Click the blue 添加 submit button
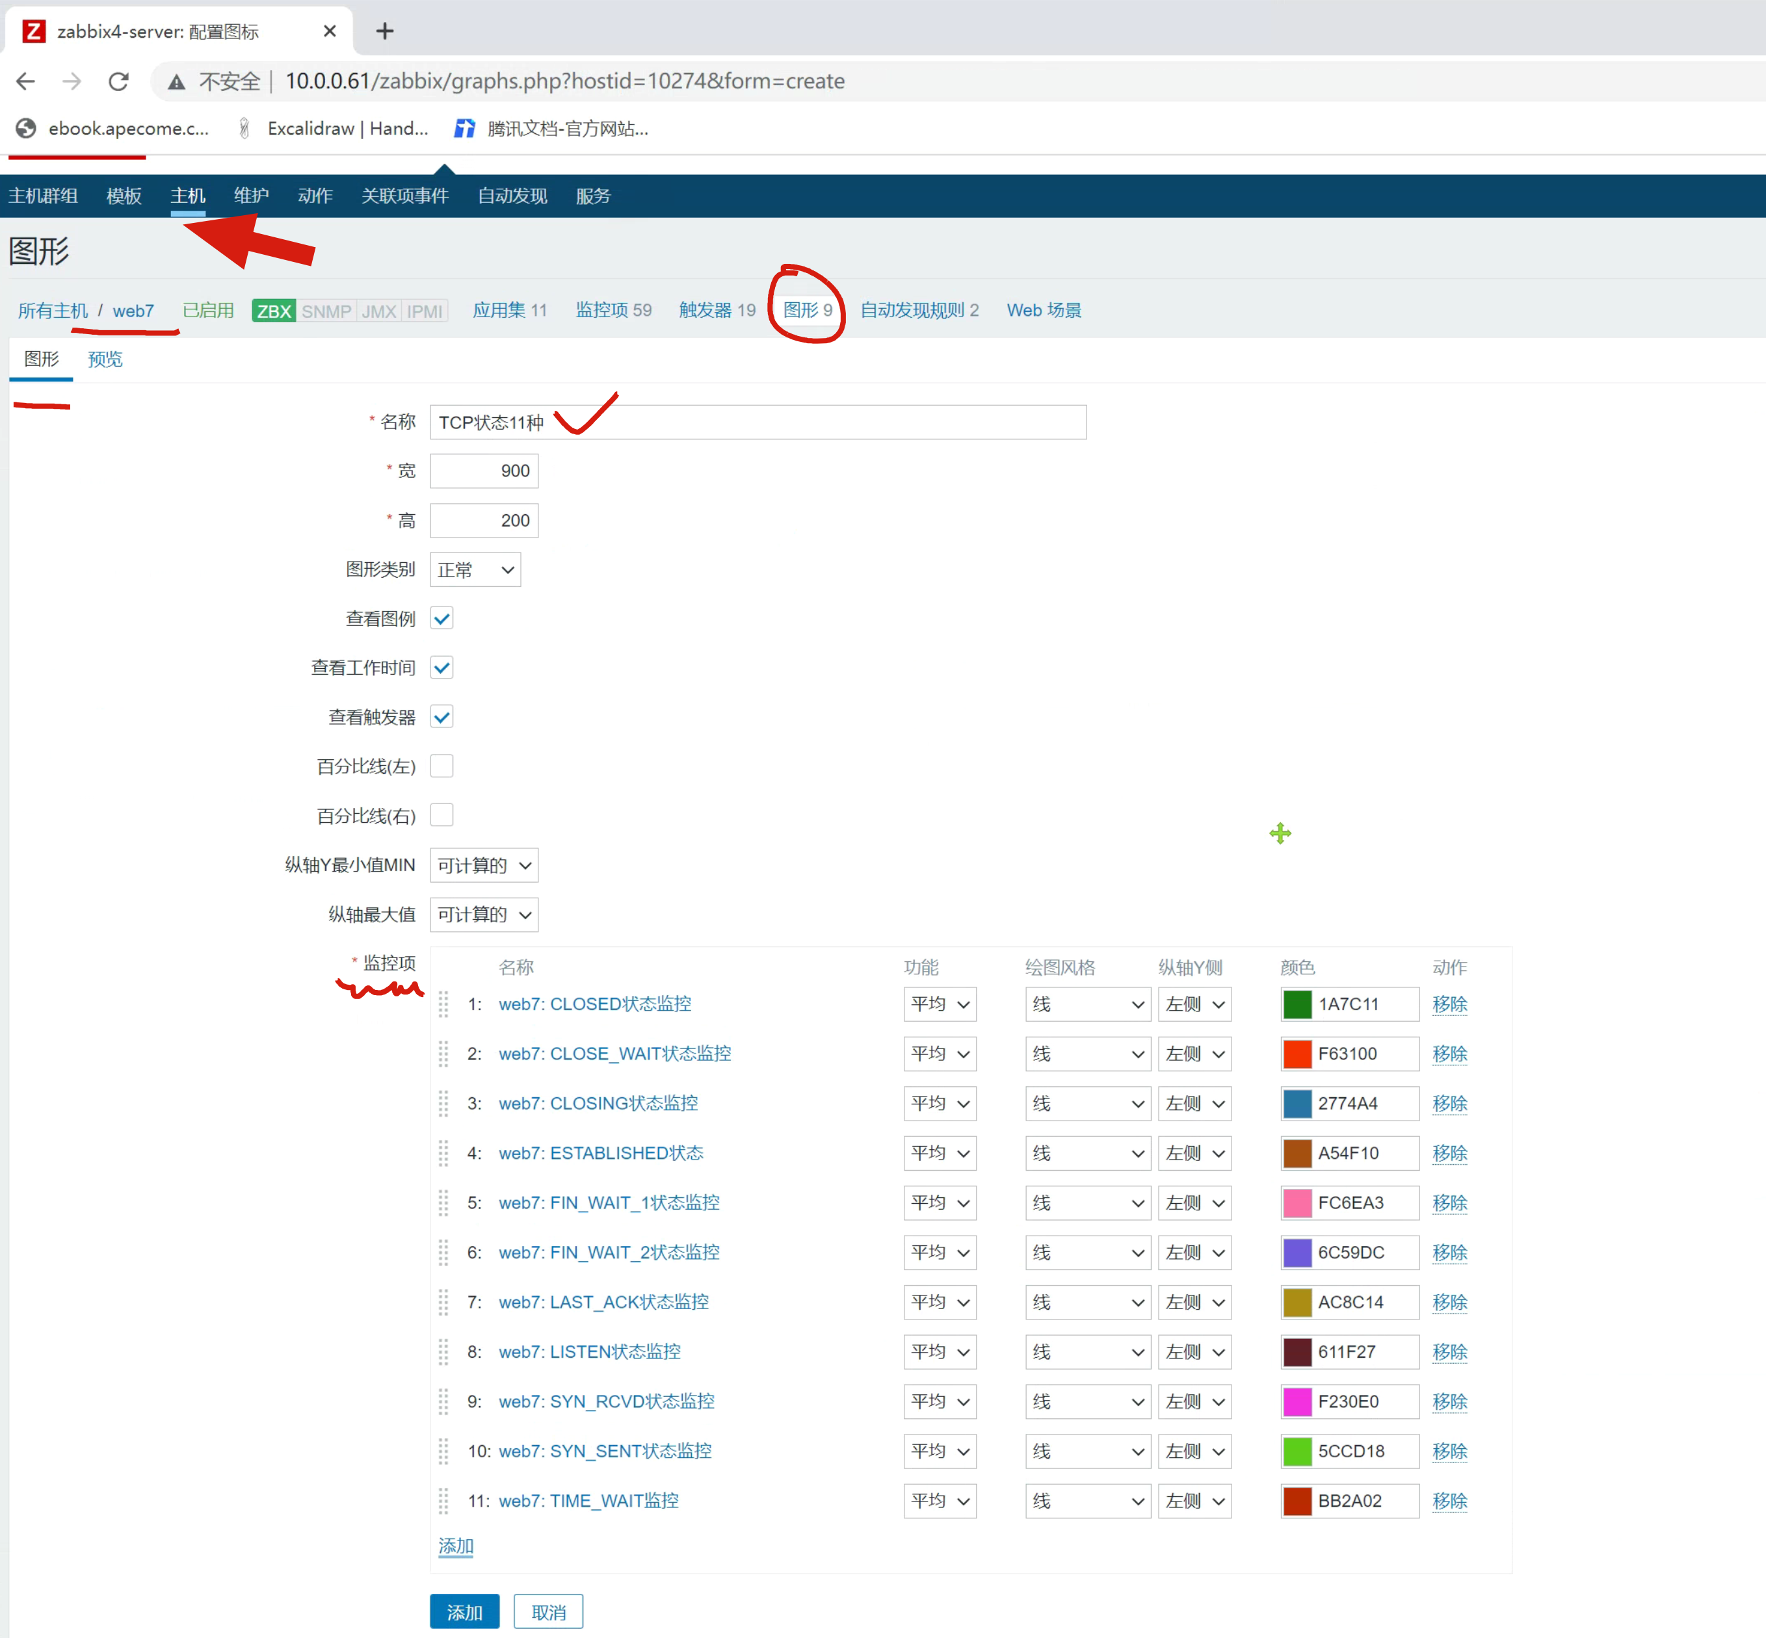The height and width of the screenshot is (1638, 1766). tap(464, 1611)
